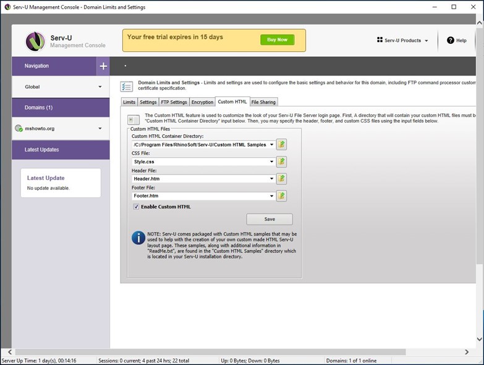Click the Save button
Screen dimensions: 484x365
pos(270,219)
